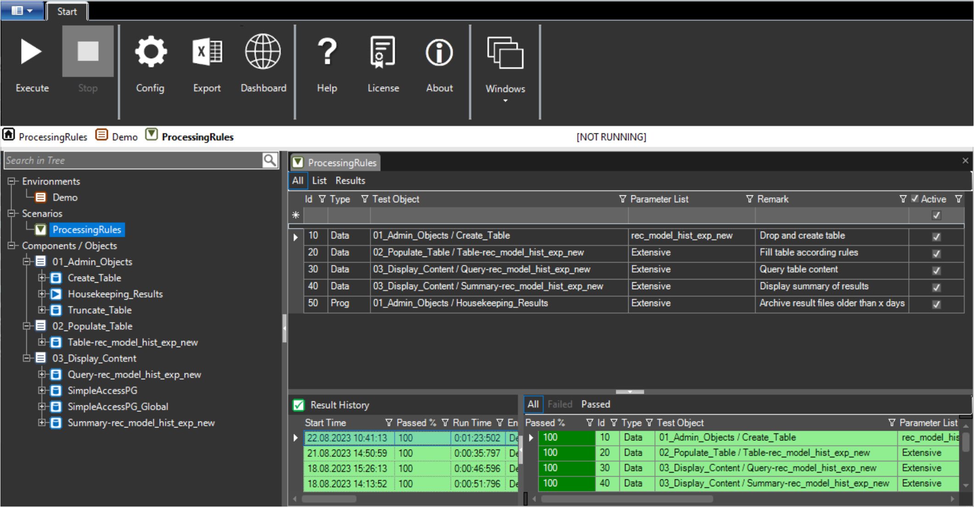The width and height of the screenshot is (974, 507).
Task: Collapse the 01_Admin_Objects group
Action: (x=28, y=262)
